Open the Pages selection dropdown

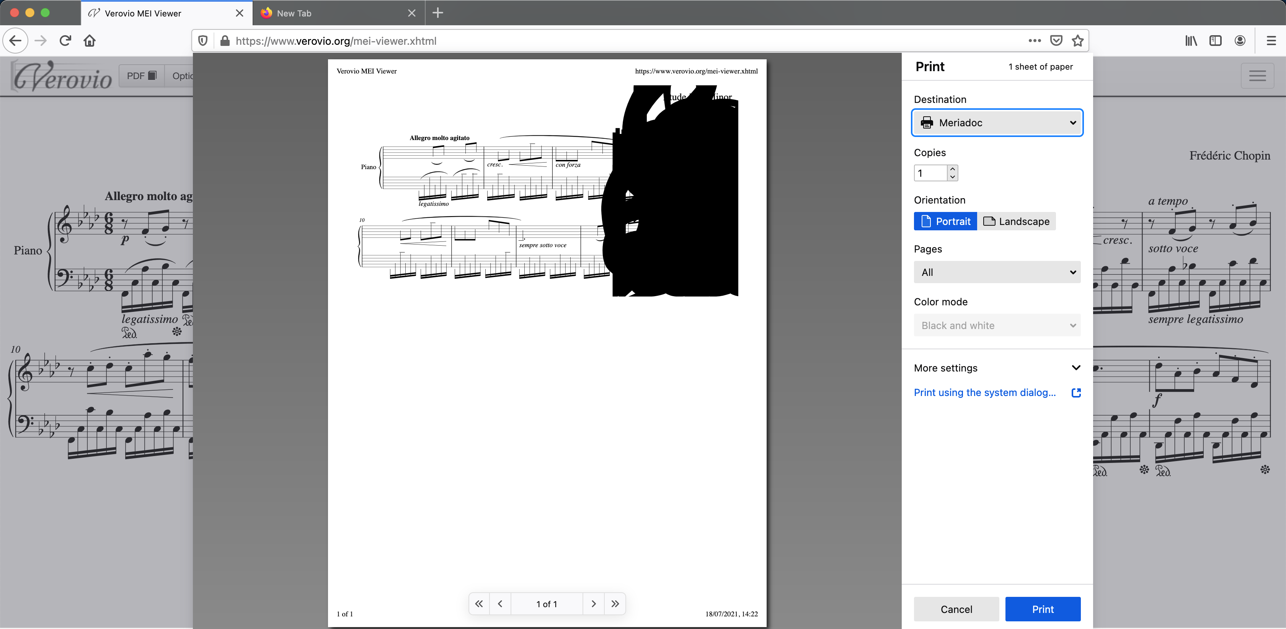pyautogui.click(x=997, y=272)
